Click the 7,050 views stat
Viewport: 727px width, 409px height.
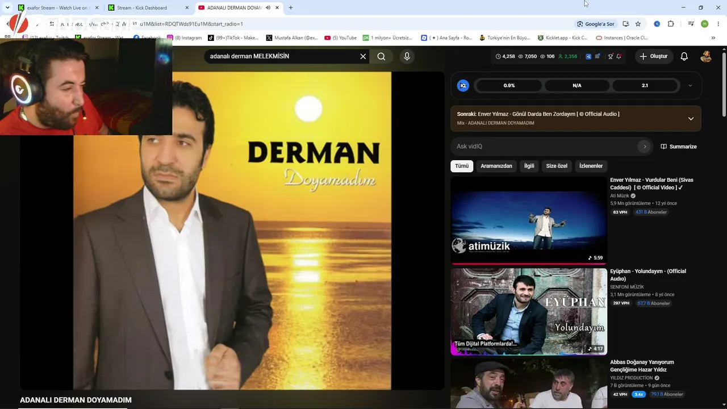527,56
